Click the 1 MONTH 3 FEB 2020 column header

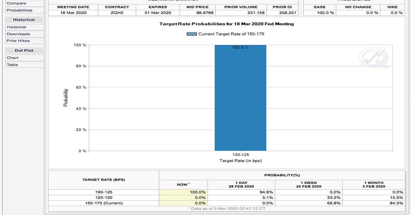pos(374,184)
